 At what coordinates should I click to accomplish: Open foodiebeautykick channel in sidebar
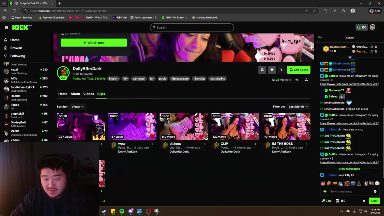point(25,89)
